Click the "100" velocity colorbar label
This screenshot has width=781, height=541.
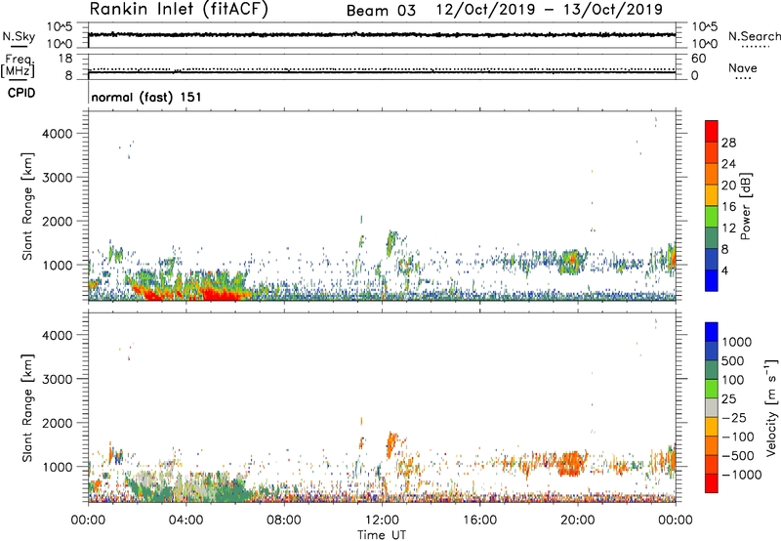coord(733,380)
